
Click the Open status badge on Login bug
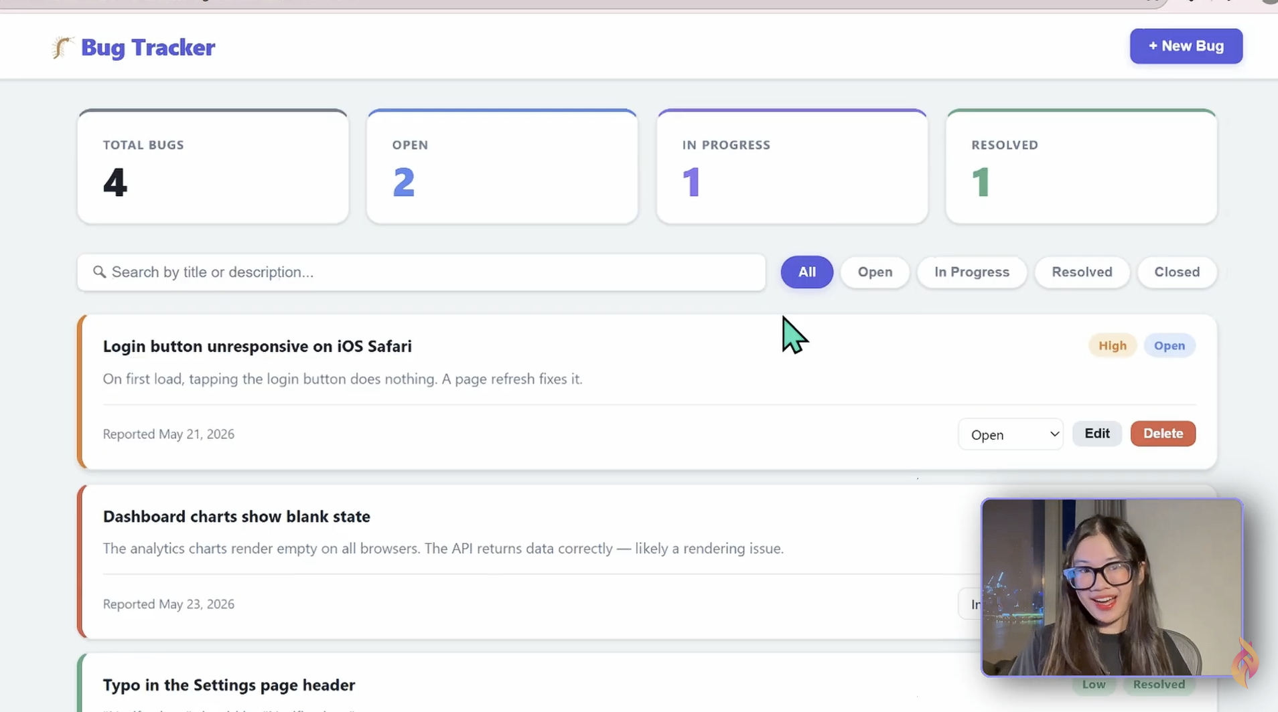pyautogui.click(x=1169, y=346)
